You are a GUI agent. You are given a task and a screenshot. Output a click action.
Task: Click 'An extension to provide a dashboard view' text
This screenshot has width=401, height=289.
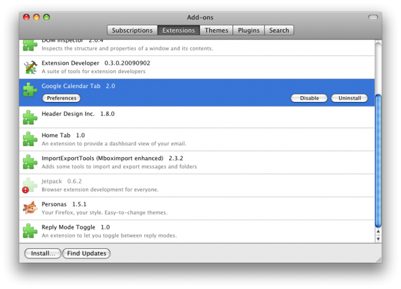114,144
